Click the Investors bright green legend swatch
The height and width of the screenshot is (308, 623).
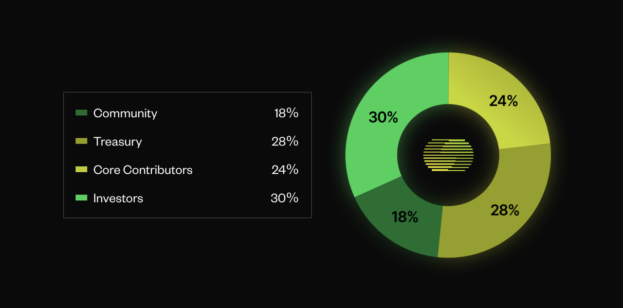[81, 198]
